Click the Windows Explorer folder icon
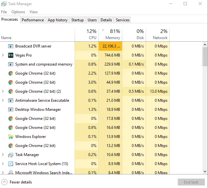 pos(11,137)
